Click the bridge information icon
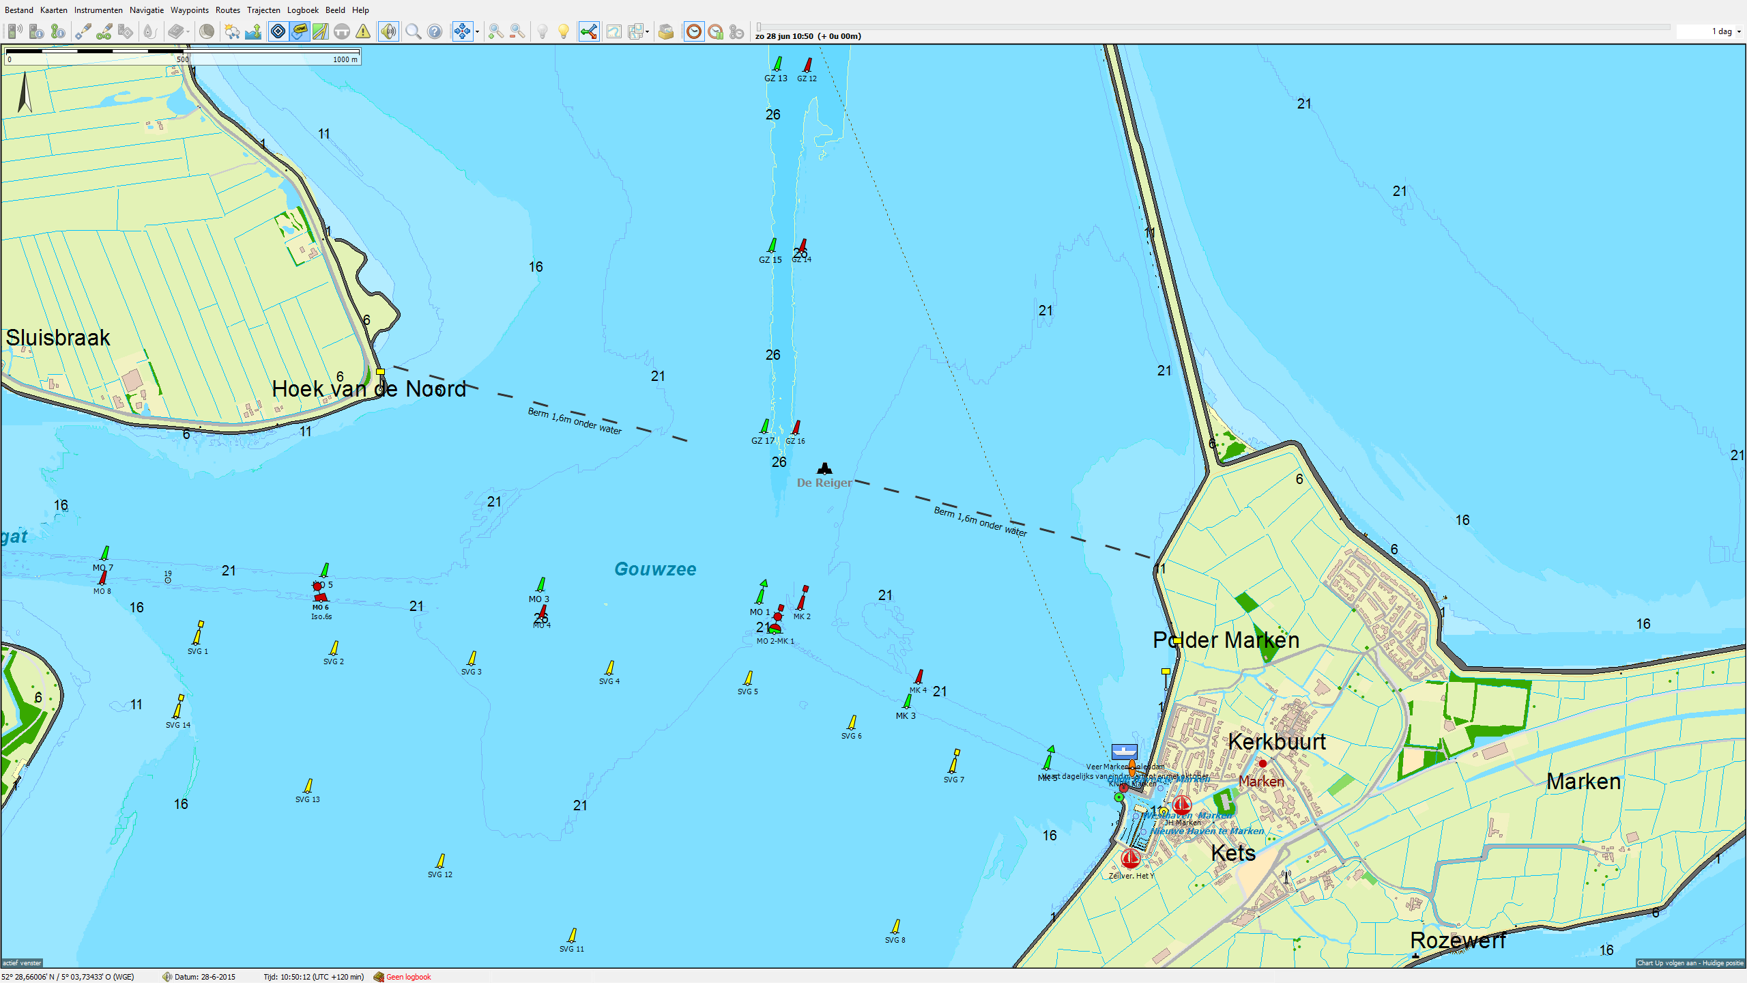 point(342,31)
